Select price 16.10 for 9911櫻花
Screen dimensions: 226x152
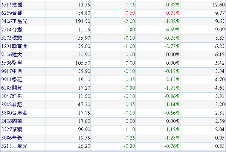coord(84,80)
